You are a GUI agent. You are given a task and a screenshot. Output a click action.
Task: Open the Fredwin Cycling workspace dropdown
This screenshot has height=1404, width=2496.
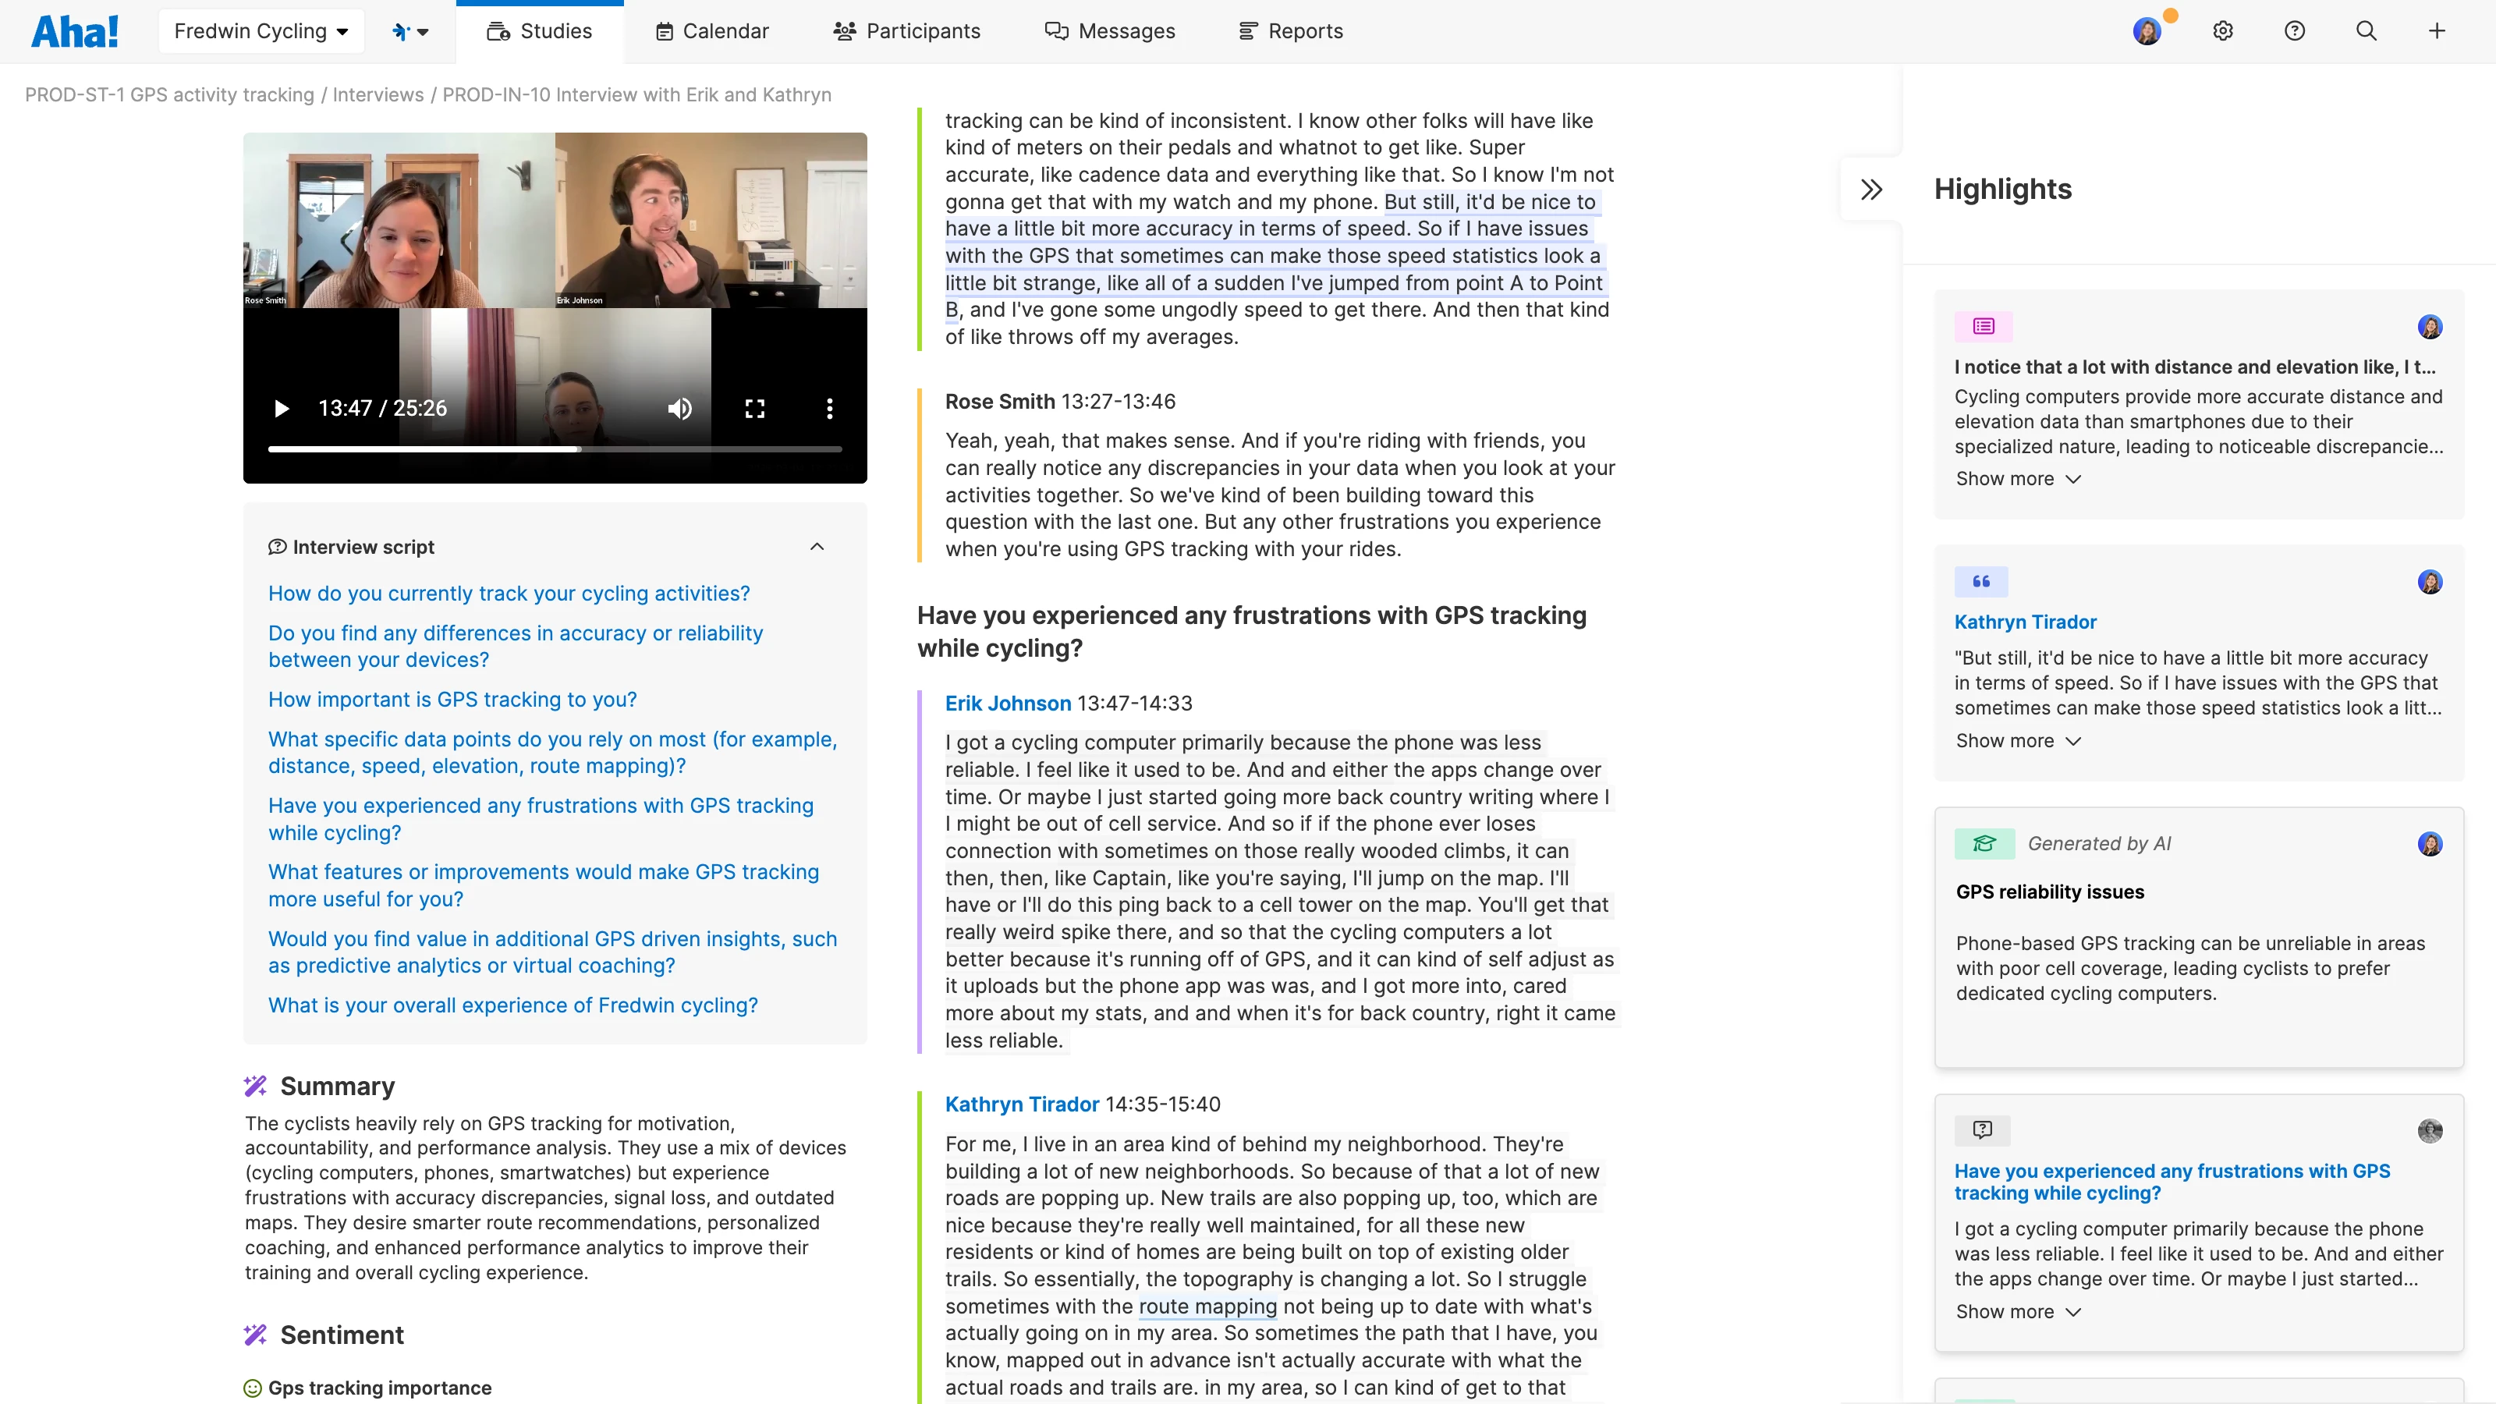260,30
